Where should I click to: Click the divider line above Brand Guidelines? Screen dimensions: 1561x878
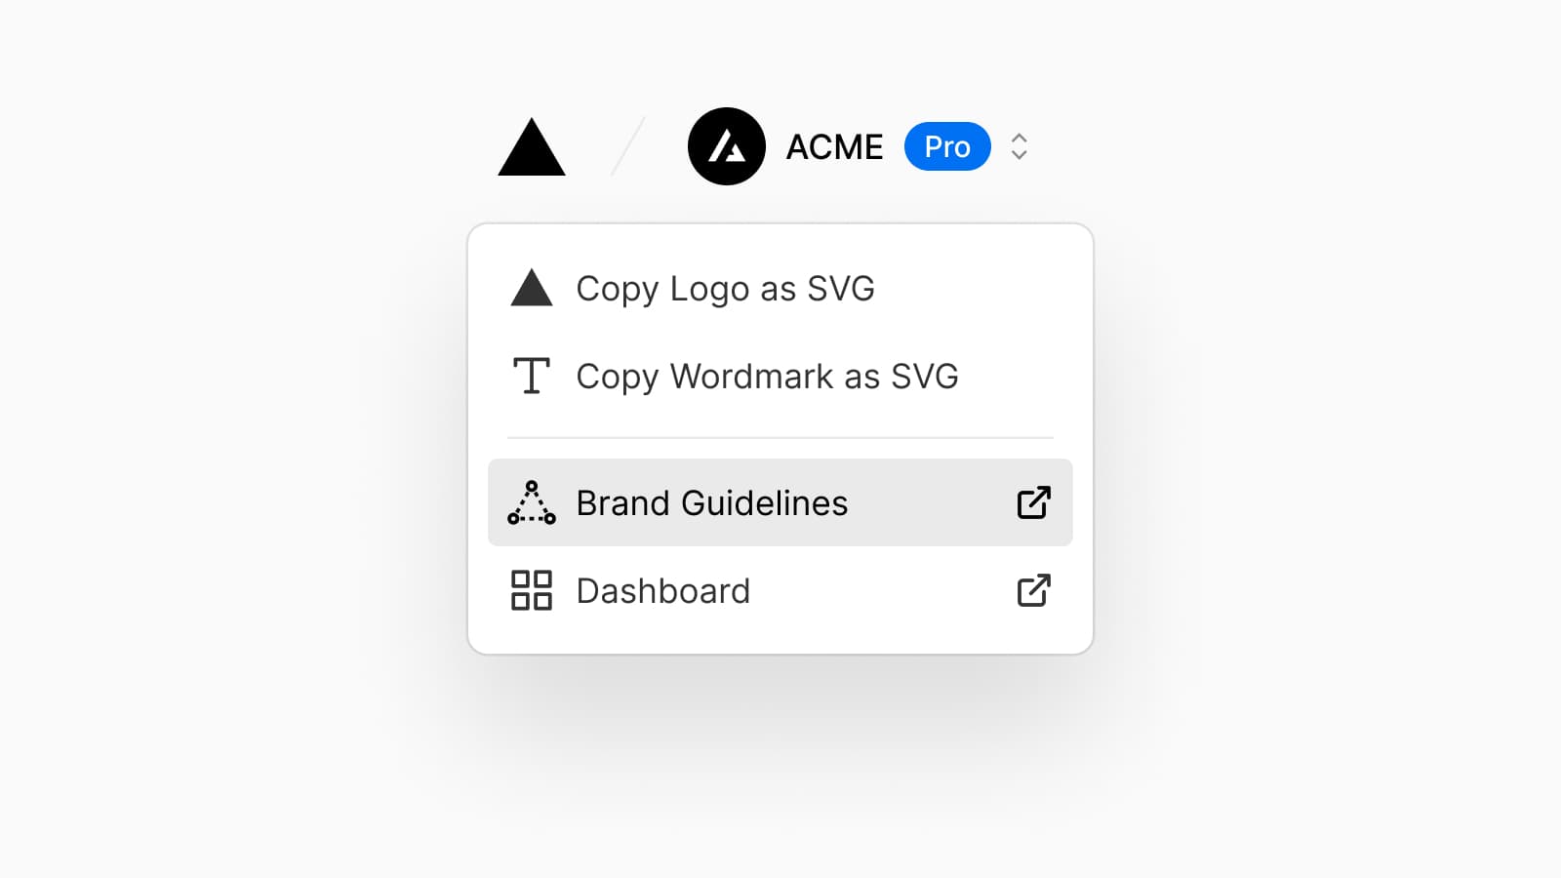point(780,435)
